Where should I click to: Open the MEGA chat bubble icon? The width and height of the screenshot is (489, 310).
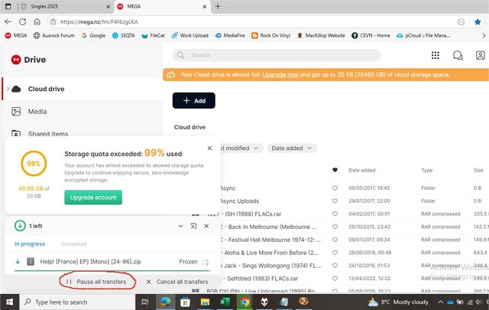[458, 55]
